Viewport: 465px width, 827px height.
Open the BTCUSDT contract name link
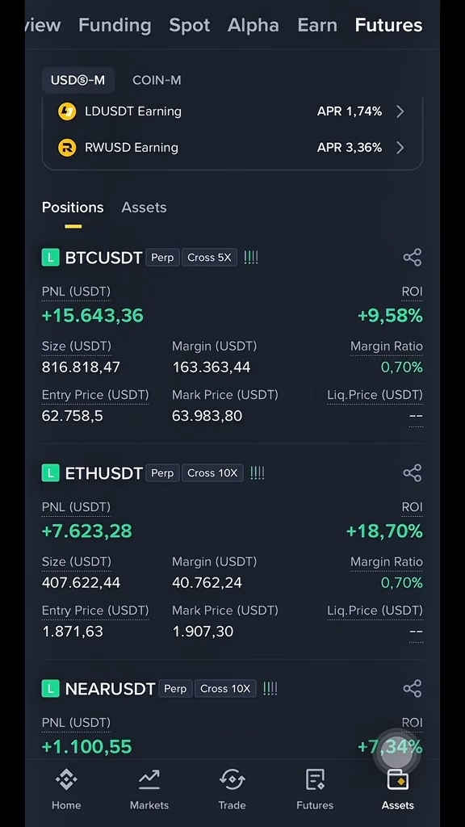coord(103,258)
